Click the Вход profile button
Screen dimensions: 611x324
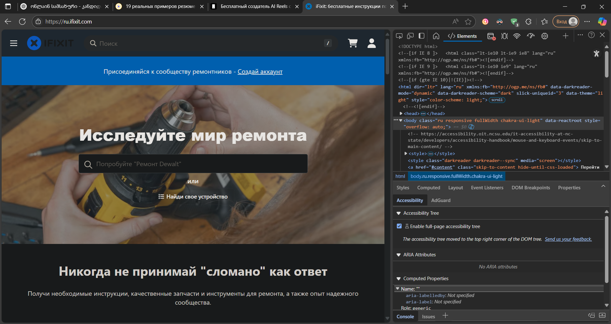[x=565, y=22]
